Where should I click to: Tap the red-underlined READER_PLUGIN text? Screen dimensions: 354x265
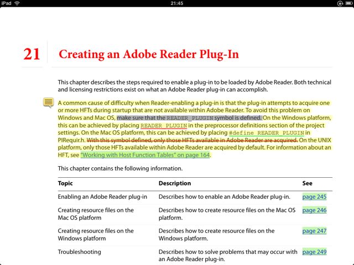[164, 125]
